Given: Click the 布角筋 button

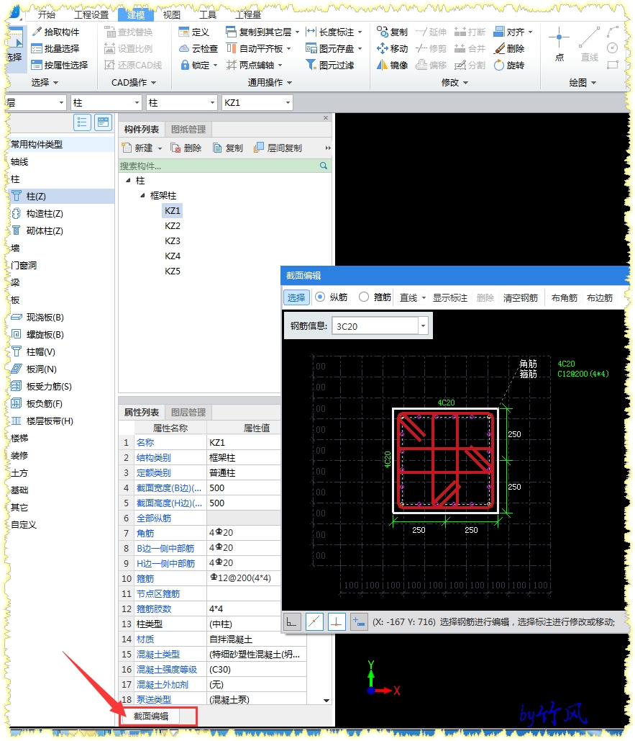Looking at the screenshot, I should pyautogui.click(x=565, y=297).
